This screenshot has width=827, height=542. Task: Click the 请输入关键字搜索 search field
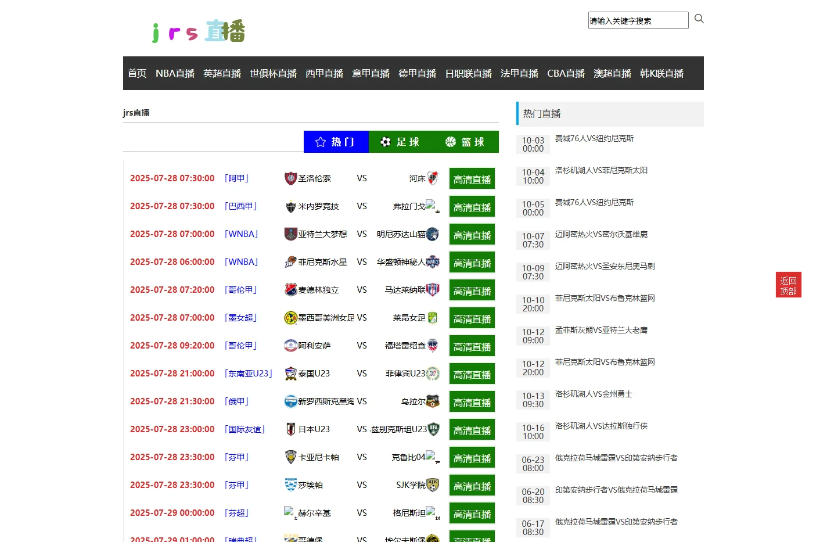pos(638,20)
